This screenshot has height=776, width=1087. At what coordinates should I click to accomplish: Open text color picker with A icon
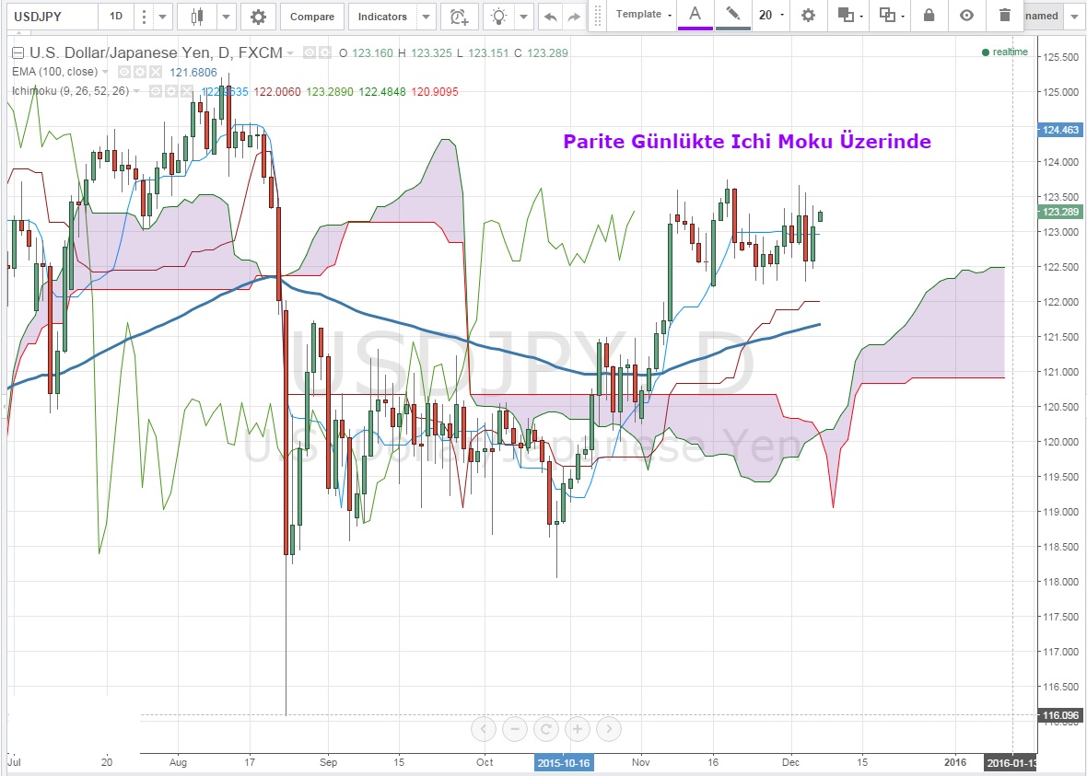(695, 15)
